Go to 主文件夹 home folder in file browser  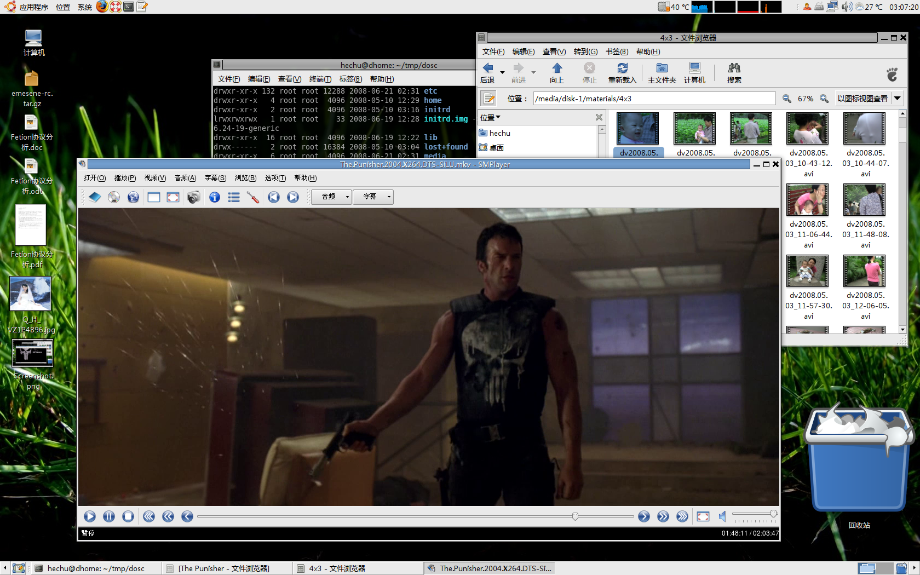coord(662,73)
